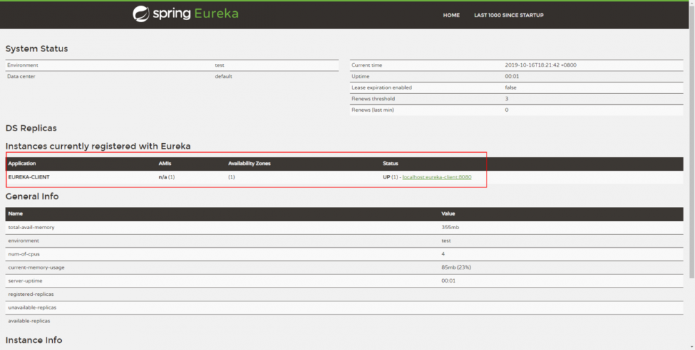
Task: Click the DS Replicas heading
Action: tap(31, 128)
